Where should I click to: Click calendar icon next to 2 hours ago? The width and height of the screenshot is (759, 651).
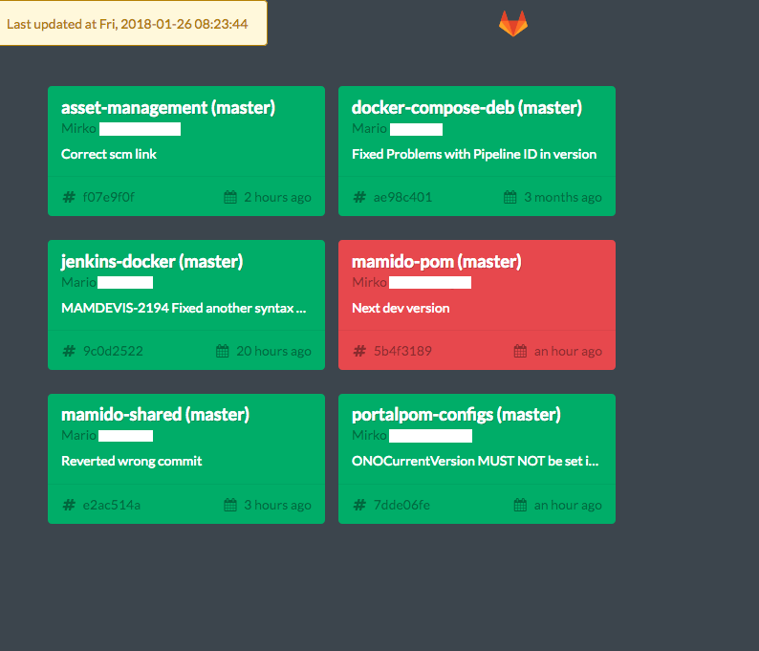tap(230, 197)
